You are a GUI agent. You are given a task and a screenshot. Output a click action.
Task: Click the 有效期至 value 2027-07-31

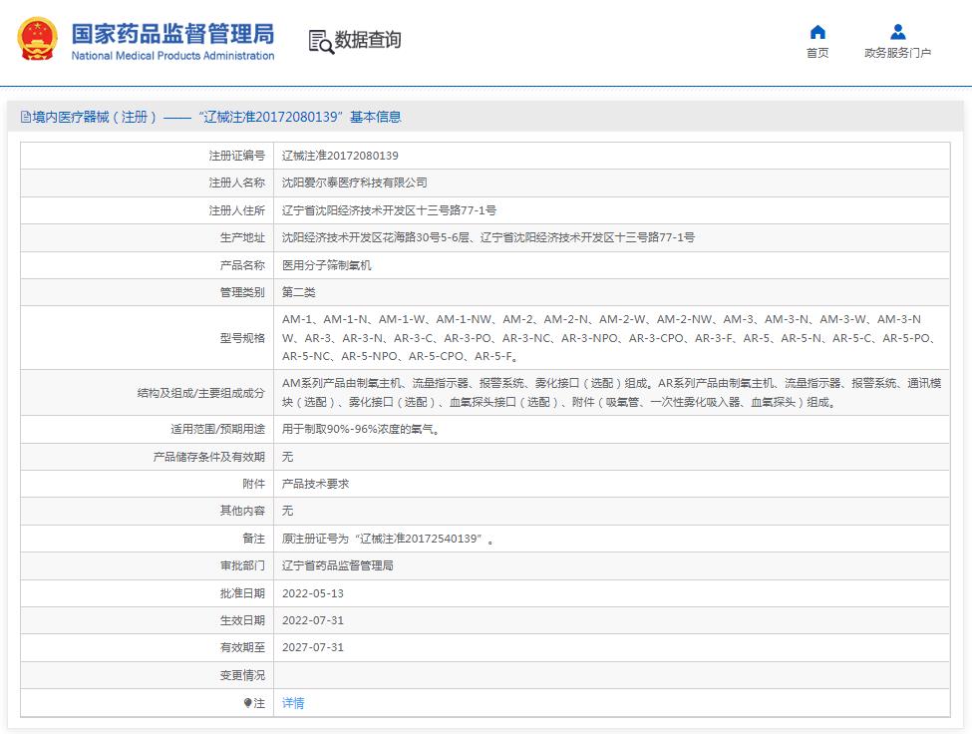[312, 647]
